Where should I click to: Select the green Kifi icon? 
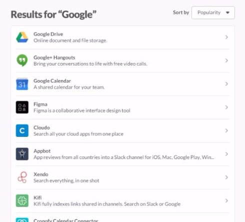[22, 200]
